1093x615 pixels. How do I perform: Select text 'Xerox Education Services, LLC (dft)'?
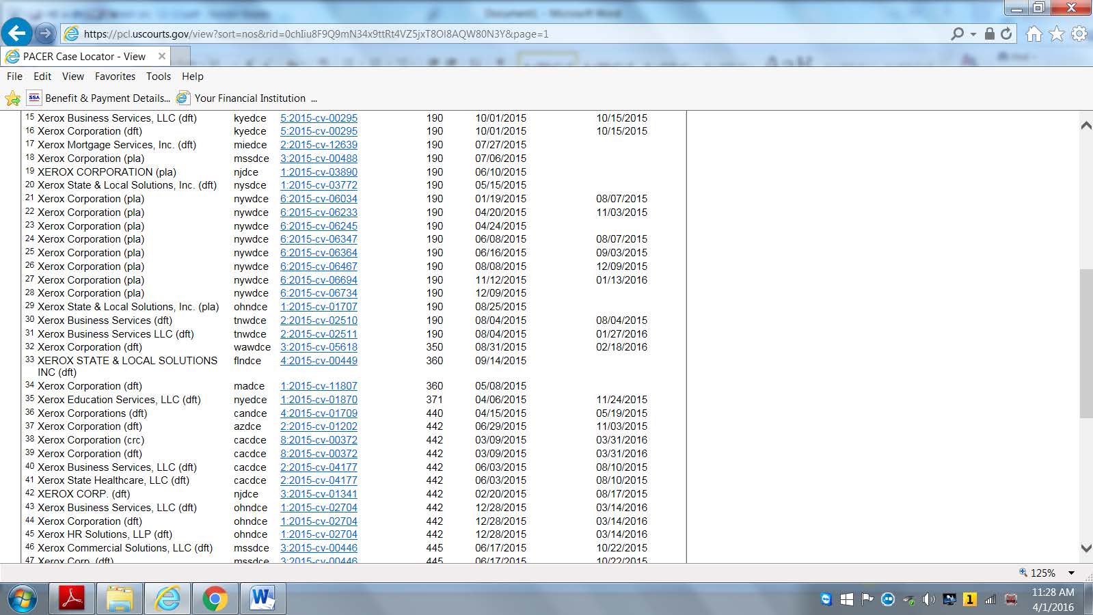(x=119, y=400)
